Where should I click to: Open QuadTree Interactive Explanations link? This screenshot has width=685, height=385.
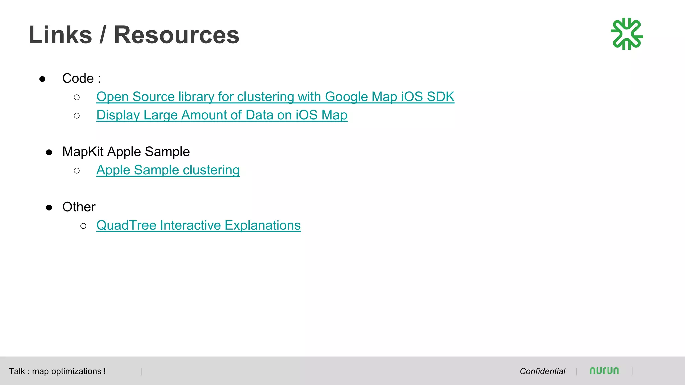(198, 226)
